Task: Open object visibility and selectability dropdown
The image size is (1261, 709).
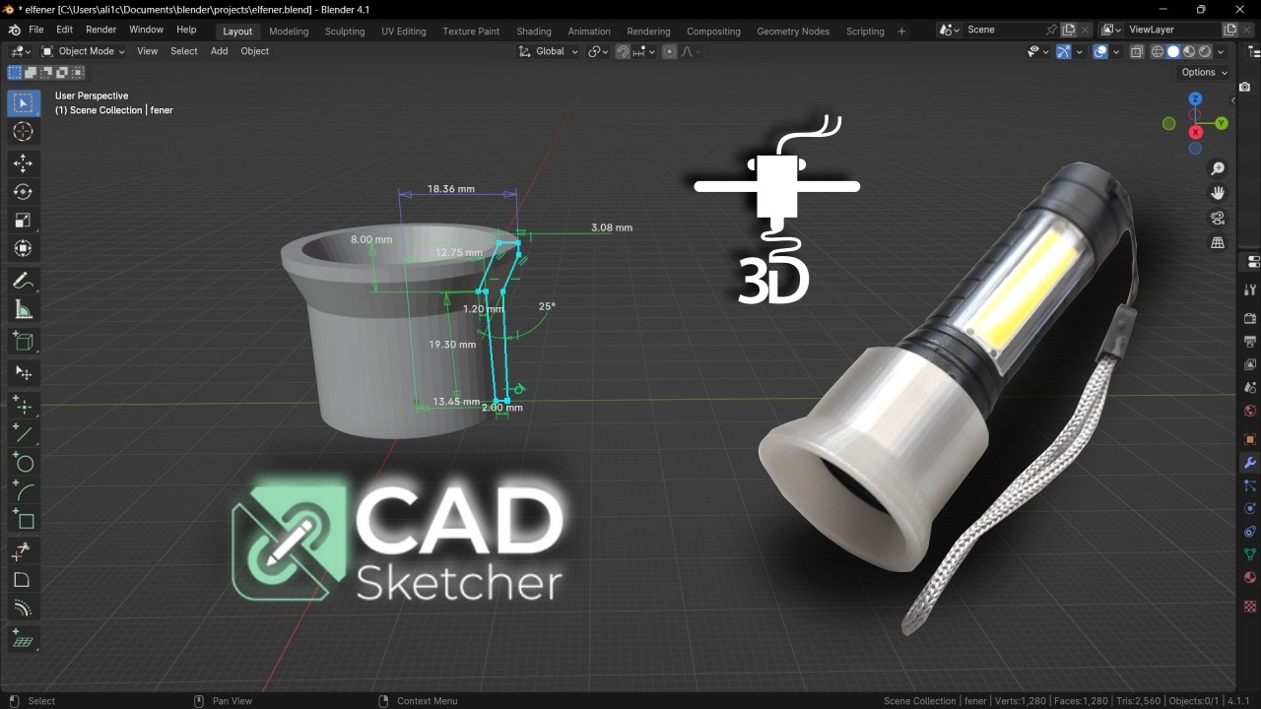Action: tap(1036, 51)
